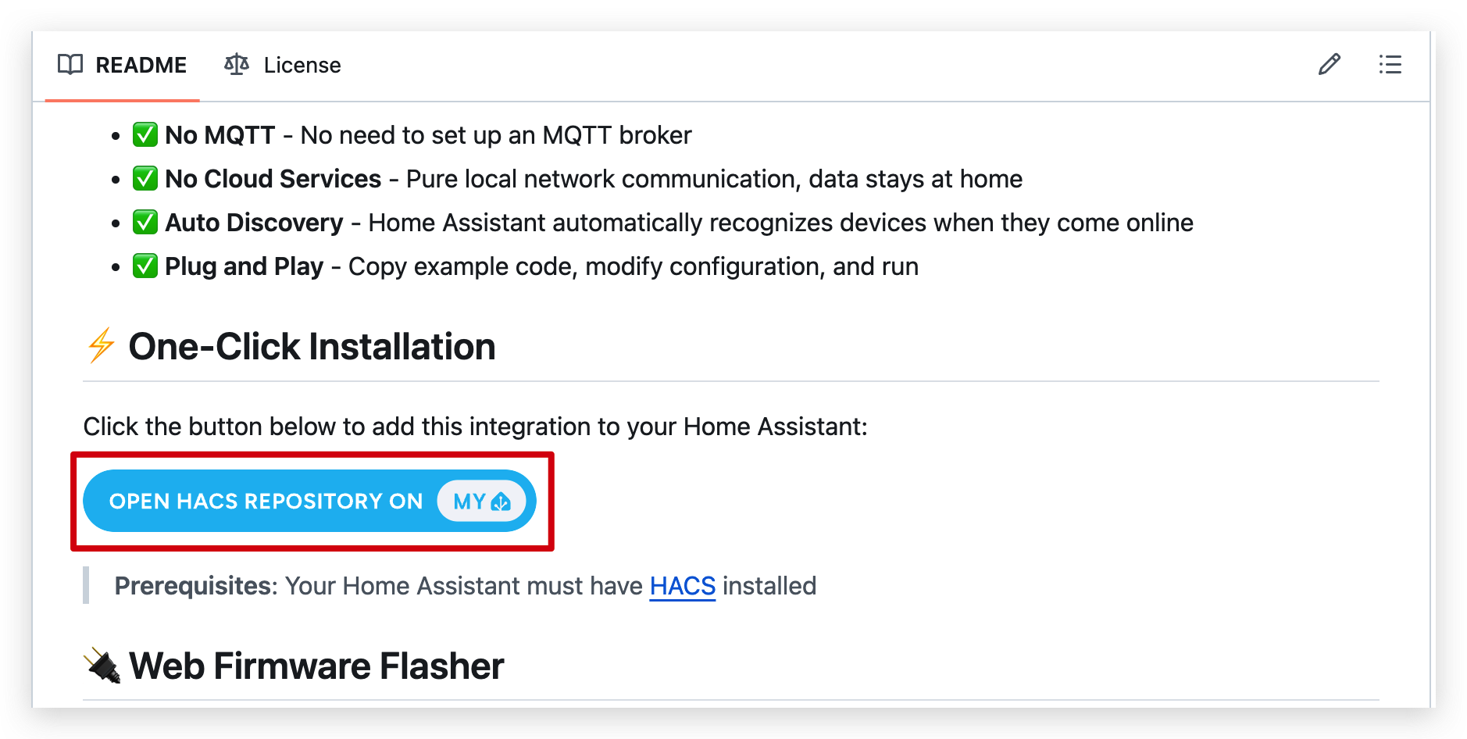Click the green checkmark beside Auto Discovery
The width and height of the screenshot is (1467, 739).
click(x=145, y=223)
